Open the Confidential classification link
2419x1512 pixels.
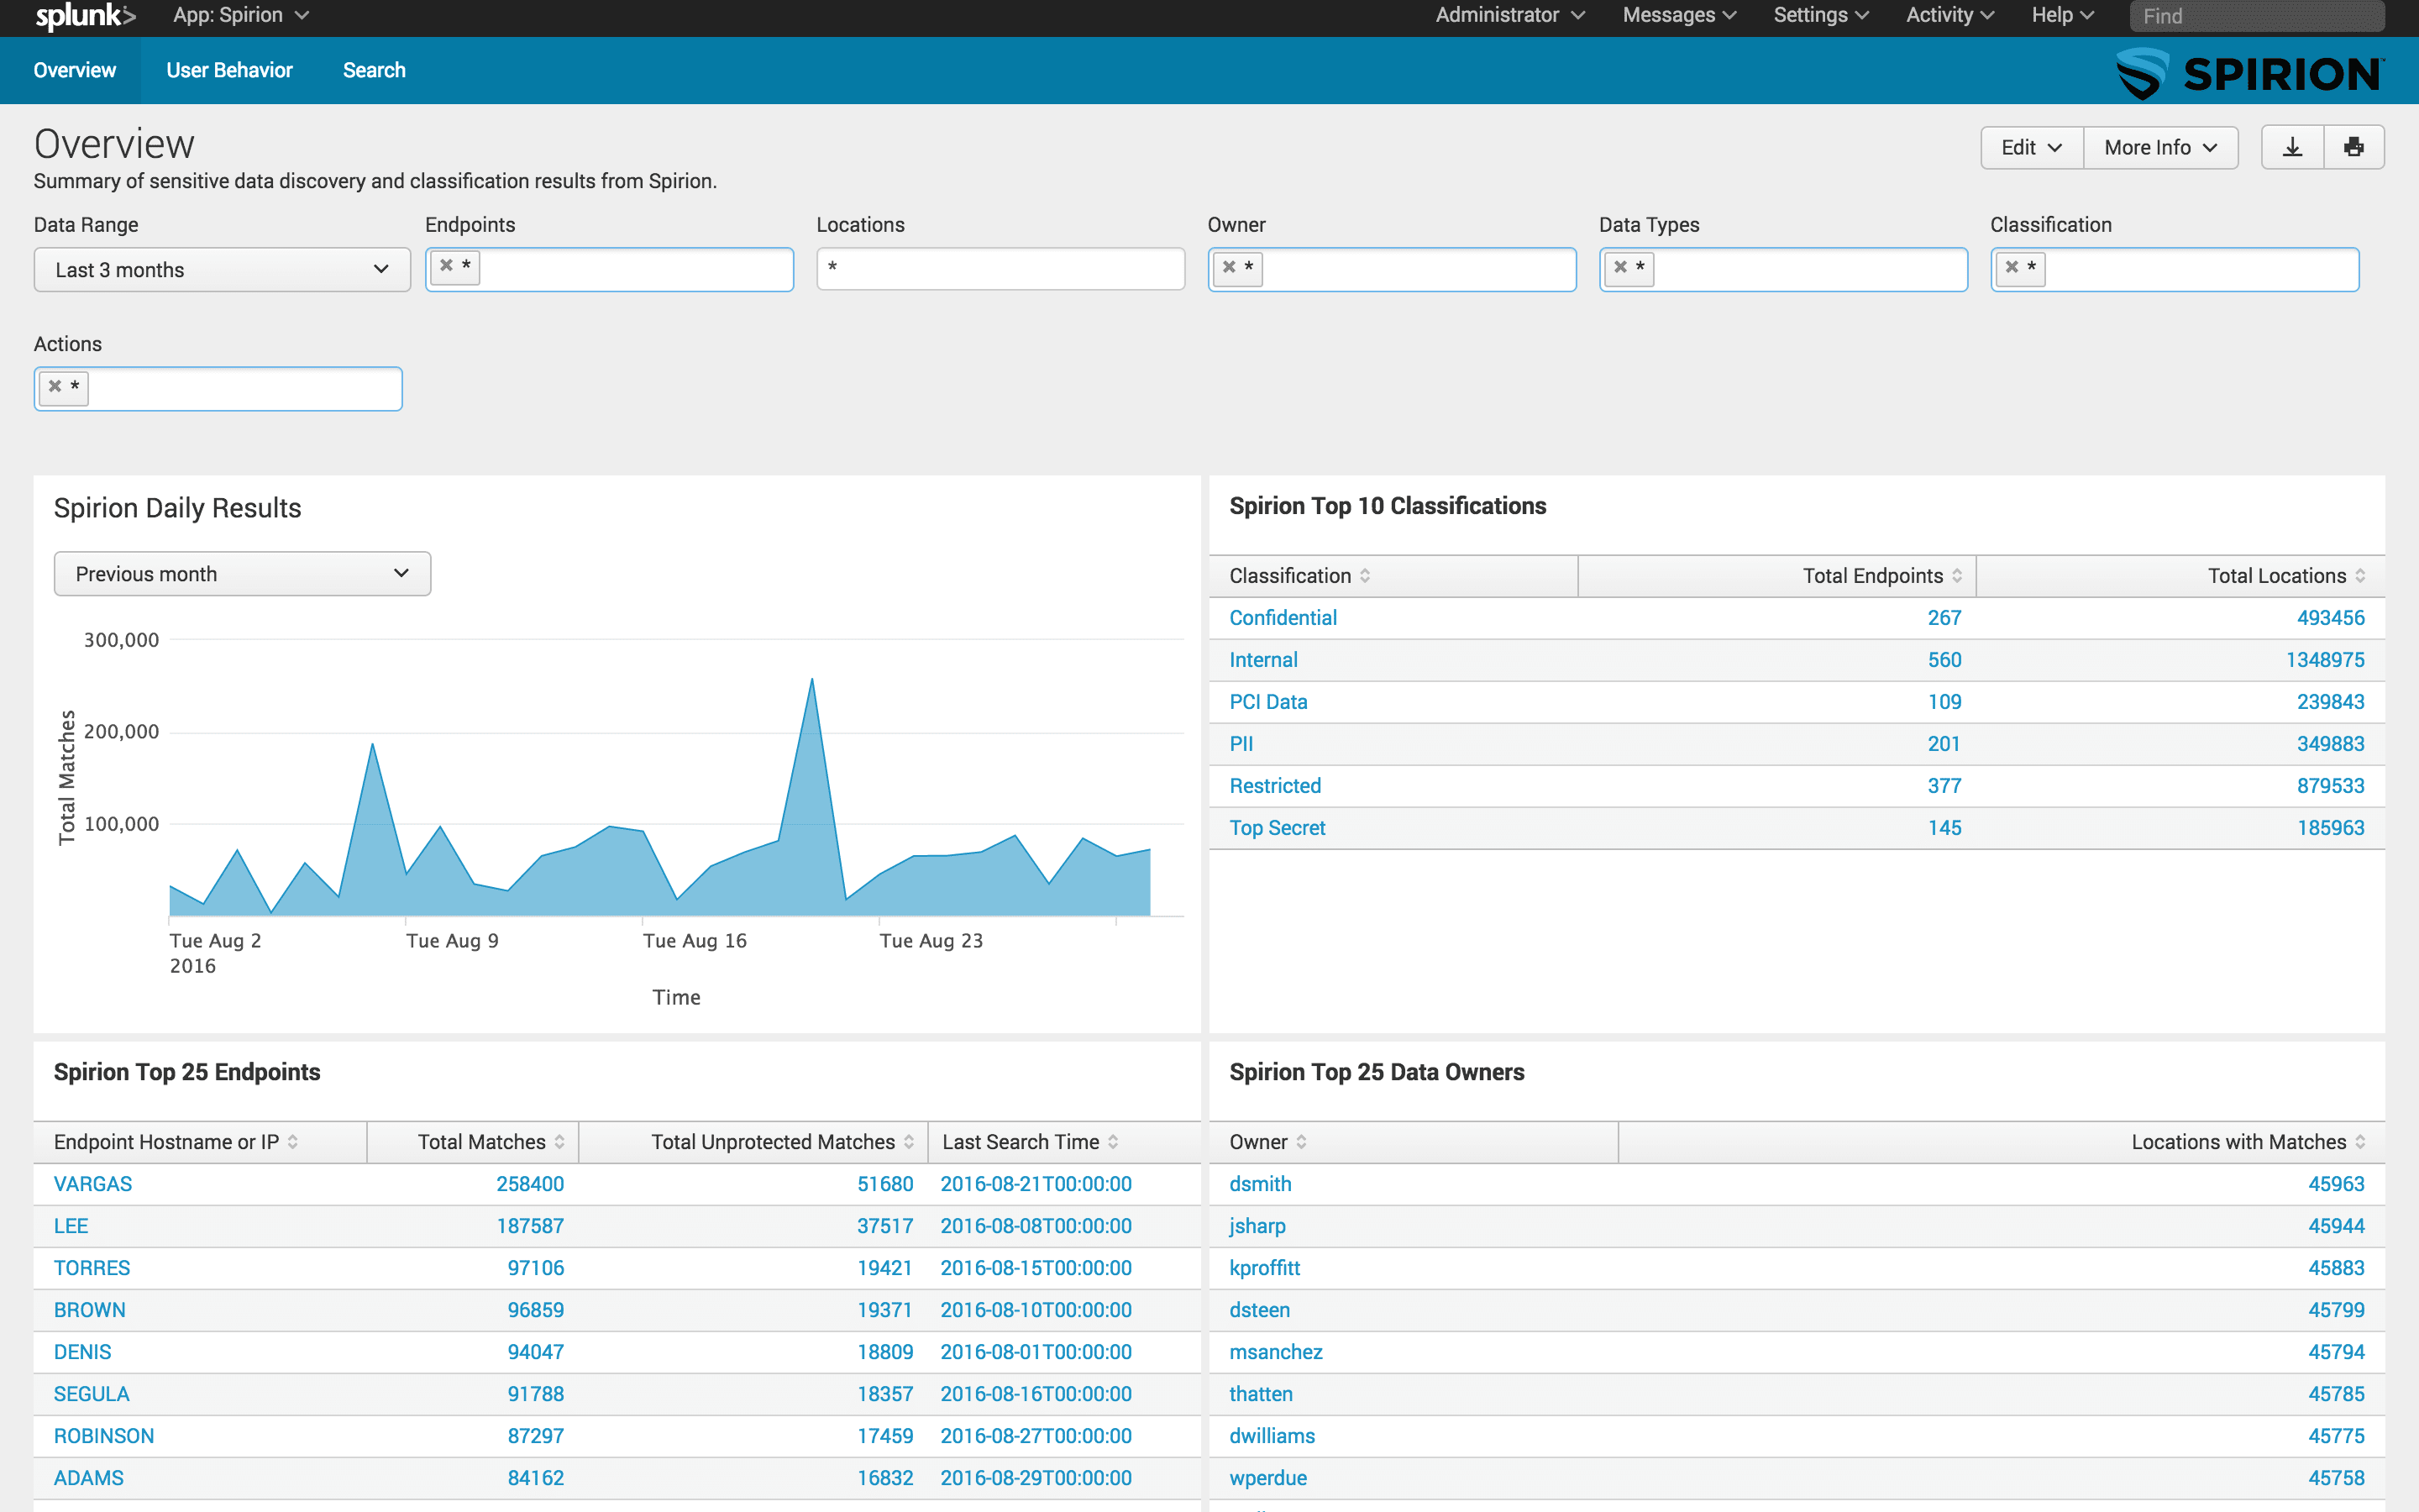1283,618
